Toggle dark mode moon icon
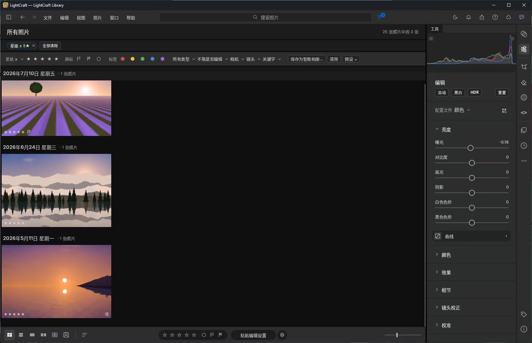The height and width of the screenshot is (343, 532). [x=455, y=17]
